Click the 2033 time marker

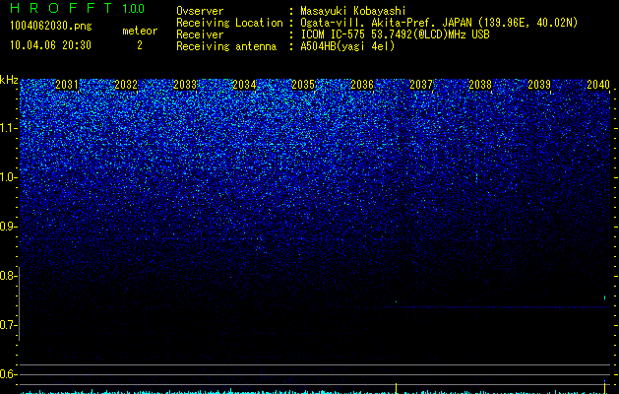coord(185,85)
